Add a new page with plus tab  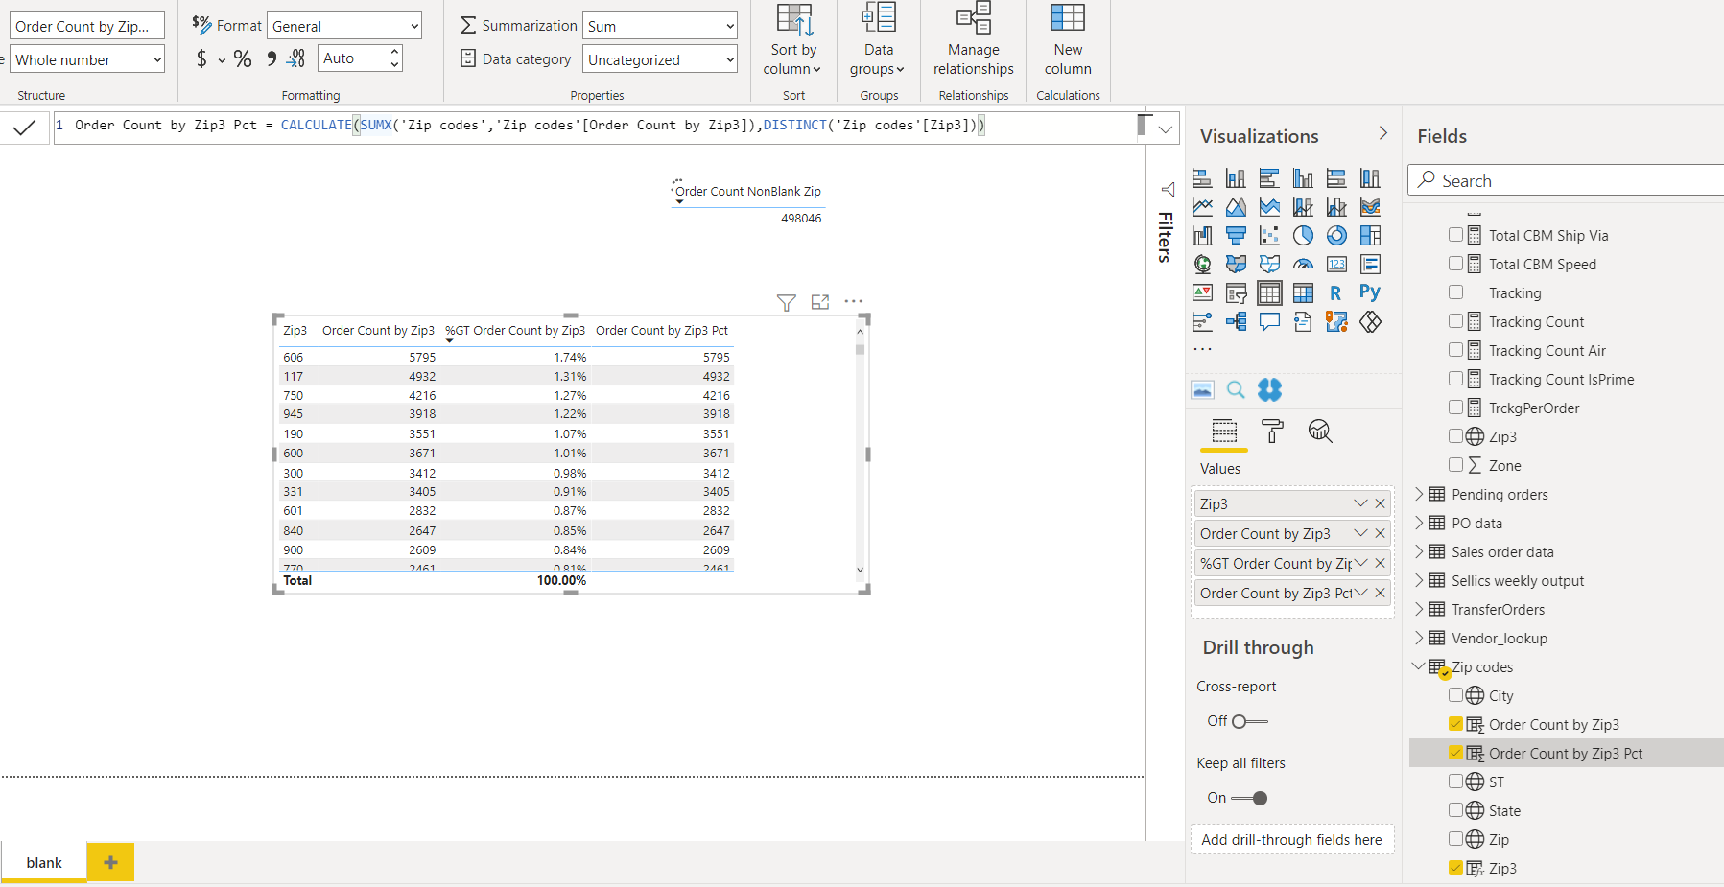point(110,862)
